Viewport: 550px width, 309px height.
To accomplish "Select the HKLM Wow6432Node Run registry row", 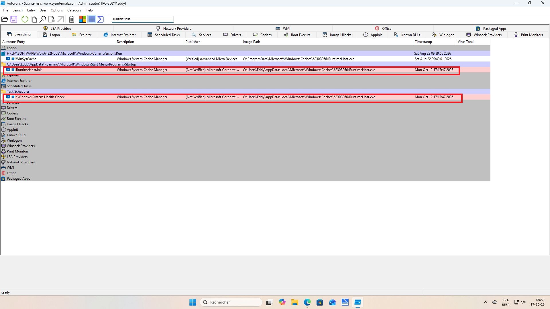I will (x=245, y=53).
